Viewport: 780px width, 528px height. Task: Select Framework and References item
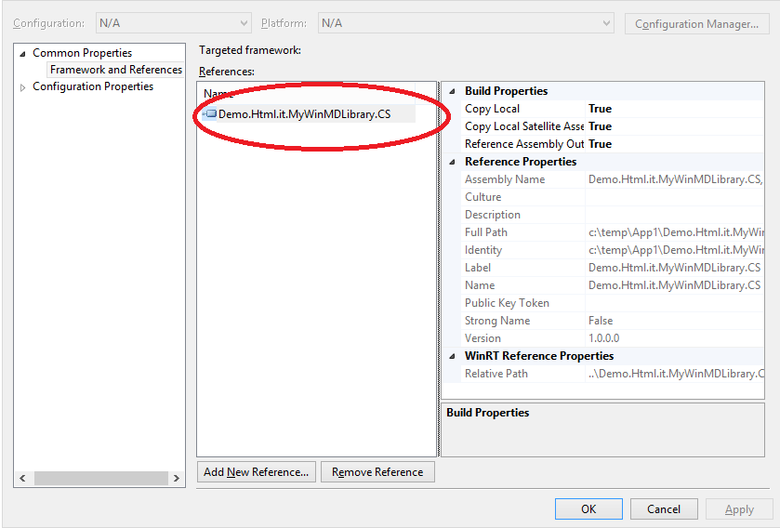coord(115,70)
